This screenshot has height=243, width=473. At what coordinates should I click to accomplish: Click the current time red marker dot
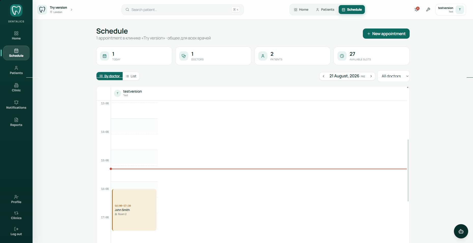tap(111, 169)
